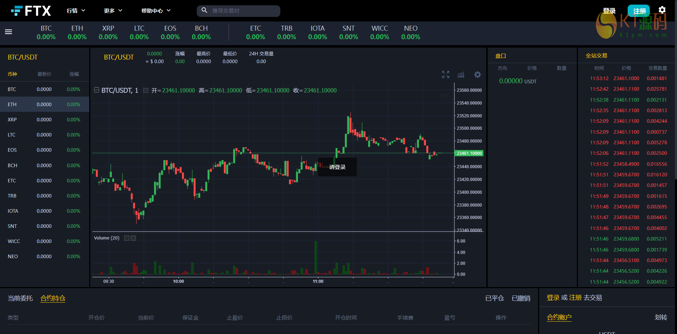Image resolution: width=677 pixels, height=334 pixels.
Task: Select ETH in the top ticker bar
Action: coord(77,32)
